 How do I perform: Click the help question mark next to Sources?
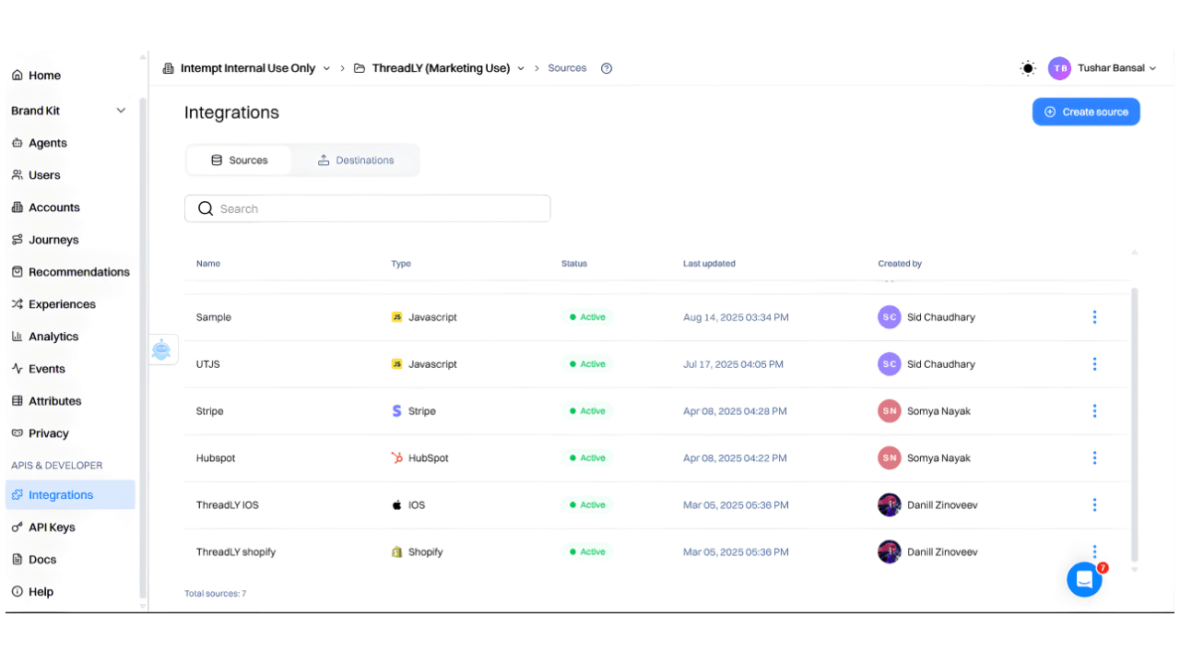click(x=606, y=67)
